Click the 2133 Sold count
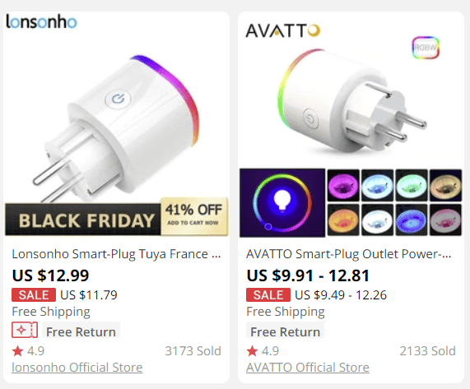Screen dimensions: 470x389 click(427, 351)
